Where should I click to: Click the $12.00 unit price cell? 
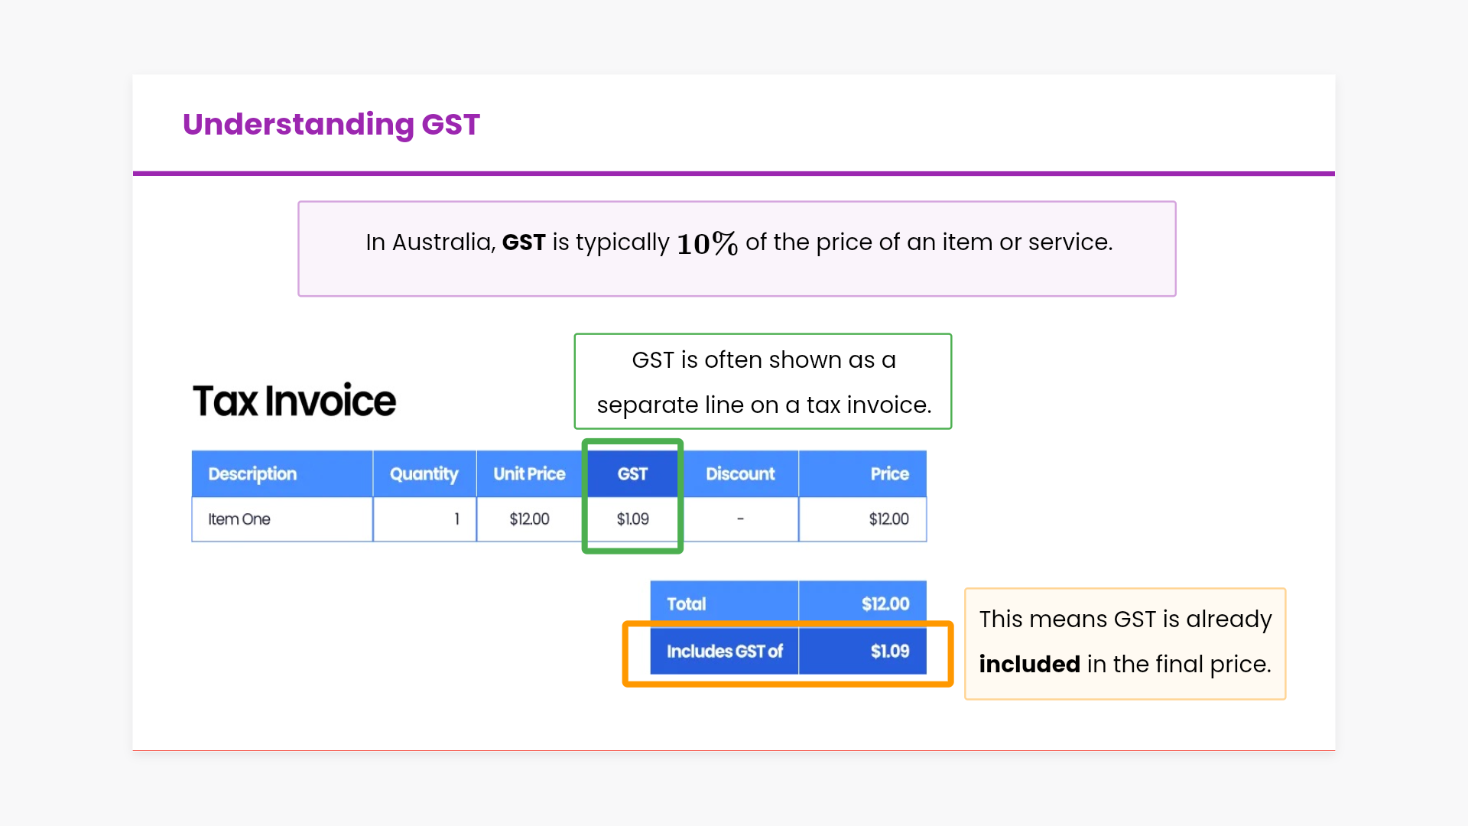529,519
